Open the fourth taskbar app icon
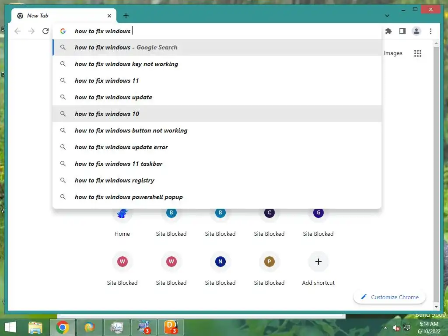This screenshot has width=448, height=336. (117, 327)
